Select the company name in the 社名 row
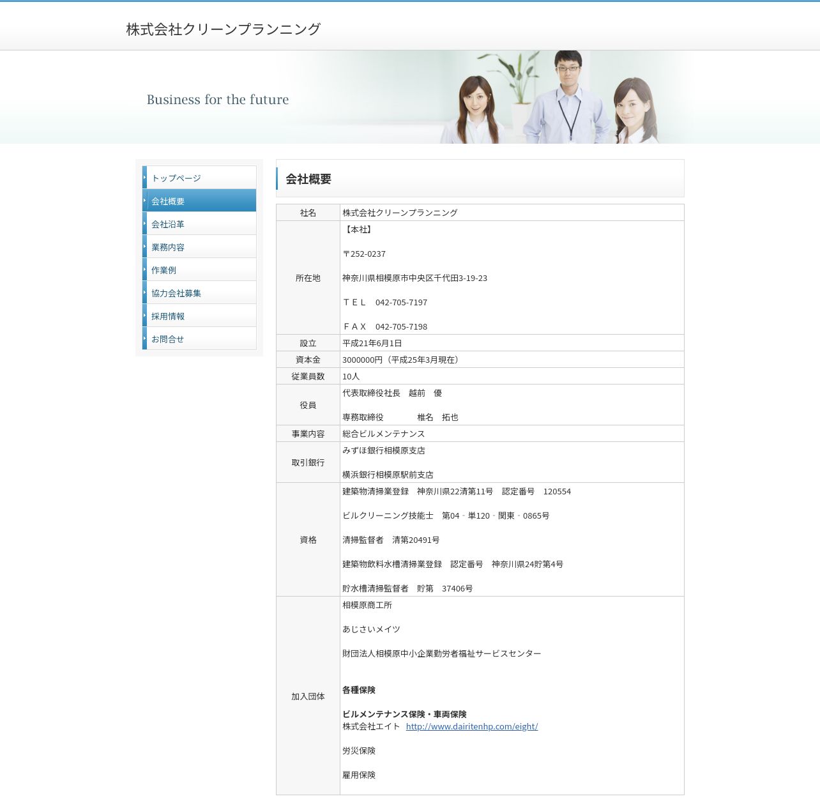The width and height of the screenshot is (820, 808). coord(400,213)
